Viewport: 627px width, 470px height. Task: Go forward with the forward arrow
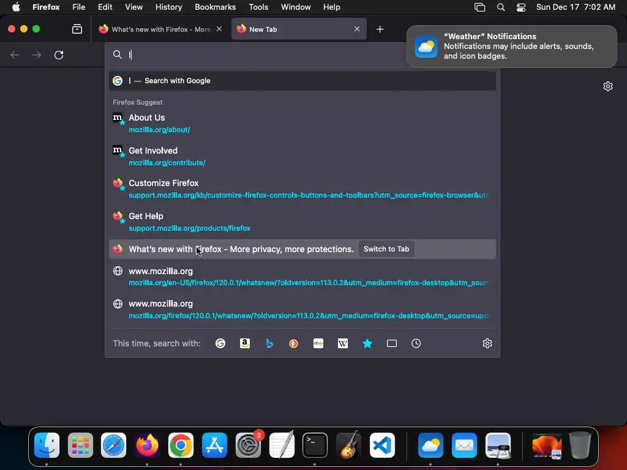pyautogui.click(x=37, y=54)
